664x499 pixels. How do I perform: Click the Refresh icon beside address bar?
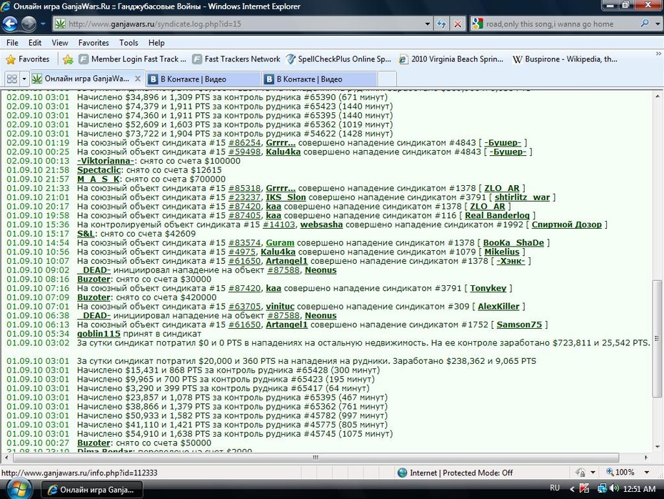click(x=442, y=24)
